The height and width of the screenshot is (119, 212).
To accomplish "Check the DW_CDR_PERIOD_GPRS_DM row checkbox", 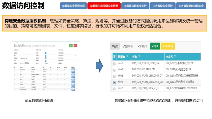I will click(x=114, y=64).
